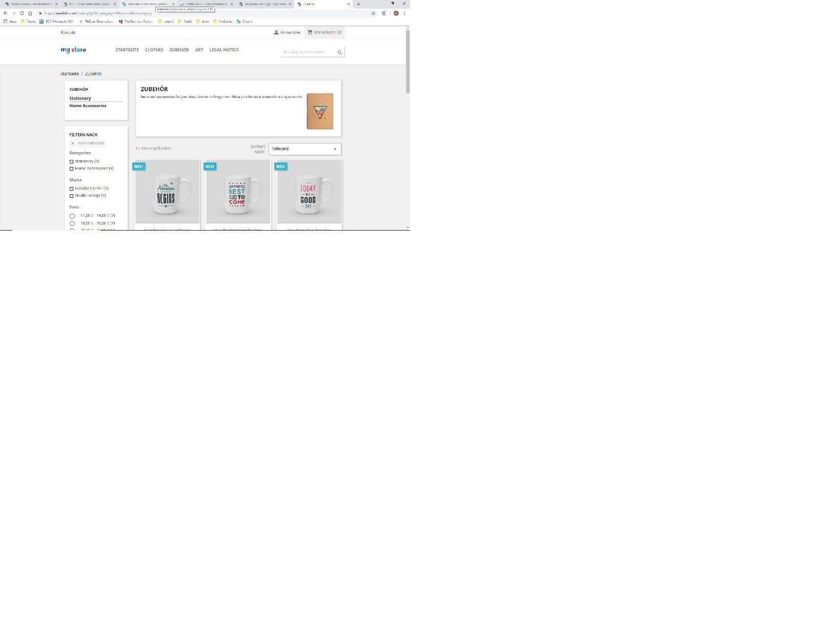Select the 11,00 € - 14,00 € price option
Viewport: 827px width, 620px height.
point(72,216)
